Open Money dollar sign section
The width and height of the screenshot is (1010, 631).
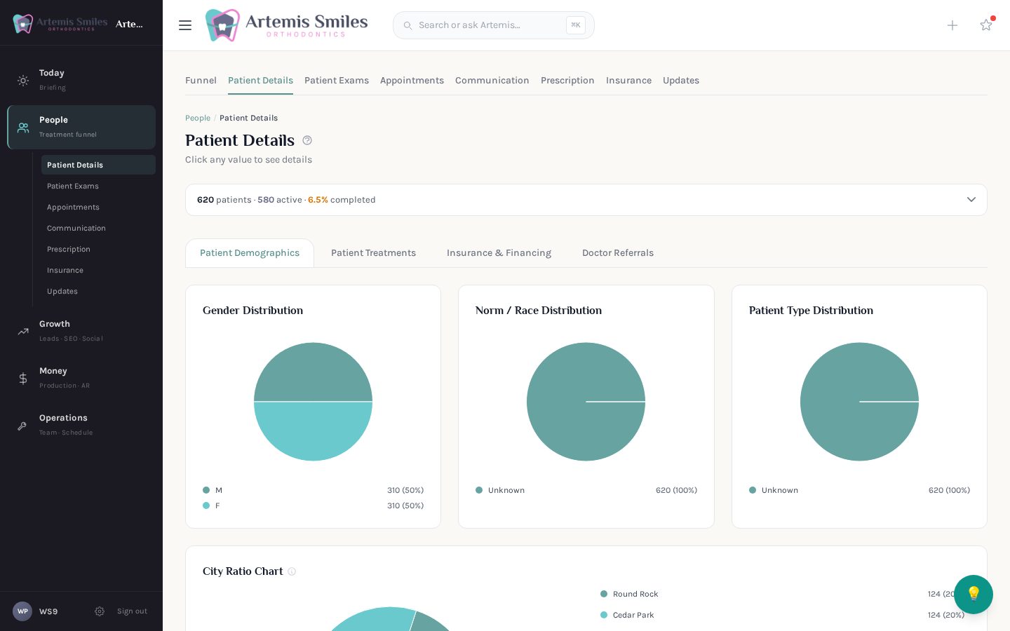(x=81, y=377)
